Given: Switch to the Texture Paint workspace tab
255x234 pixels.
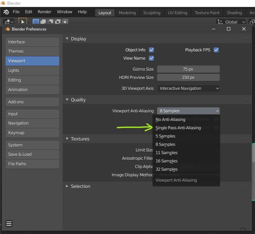Looking at the screenshot, I should [207, 13].
